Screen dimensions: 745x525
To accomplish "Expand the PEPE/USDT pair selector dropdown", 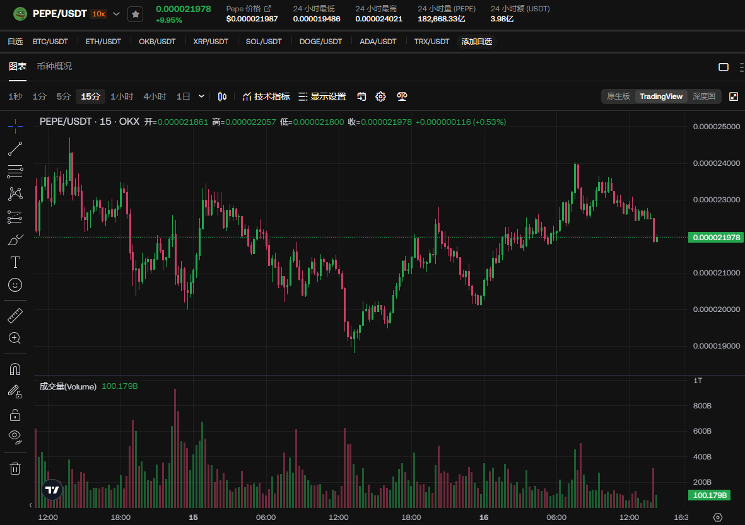I will click(116, 14).
